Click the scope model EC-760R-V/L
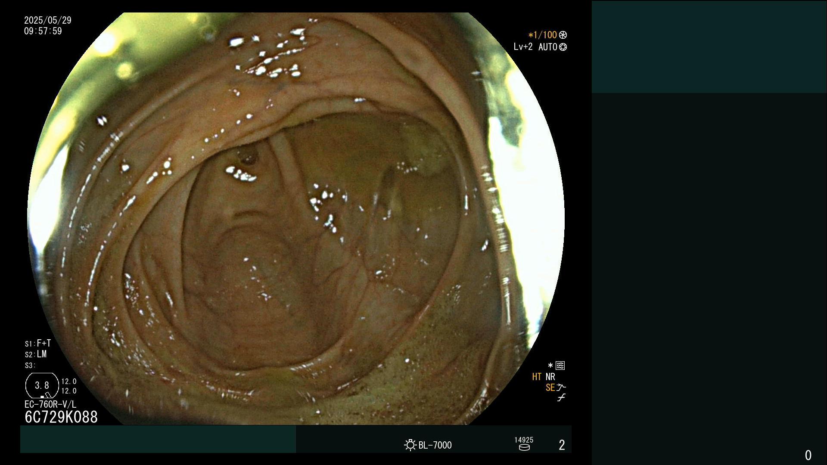Image resolution: width=827 pixels, height=465 pixels. tap(50, 404)
